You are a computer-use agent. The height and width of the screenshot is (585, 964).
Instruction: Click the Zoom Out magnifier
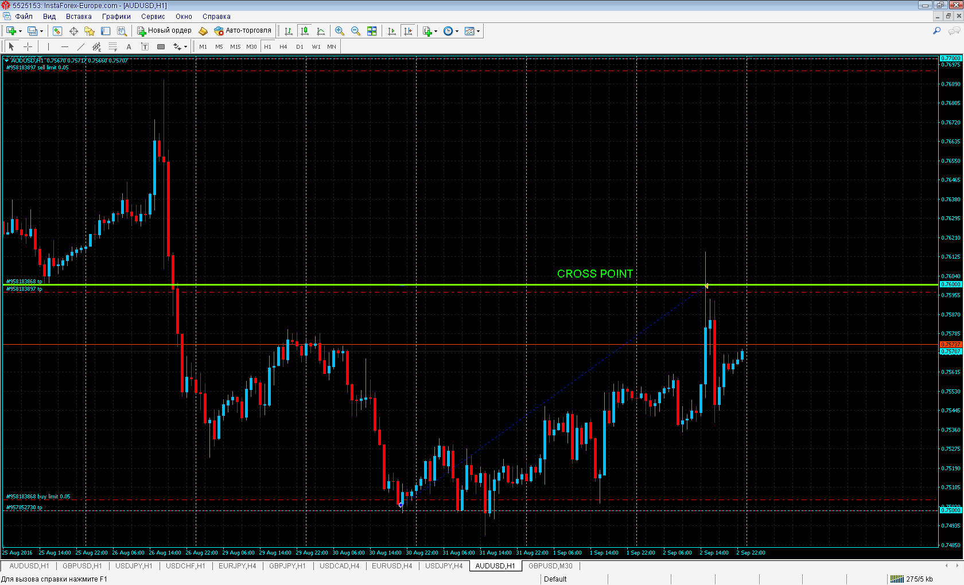pyautogui.click(x=356, y=31)
